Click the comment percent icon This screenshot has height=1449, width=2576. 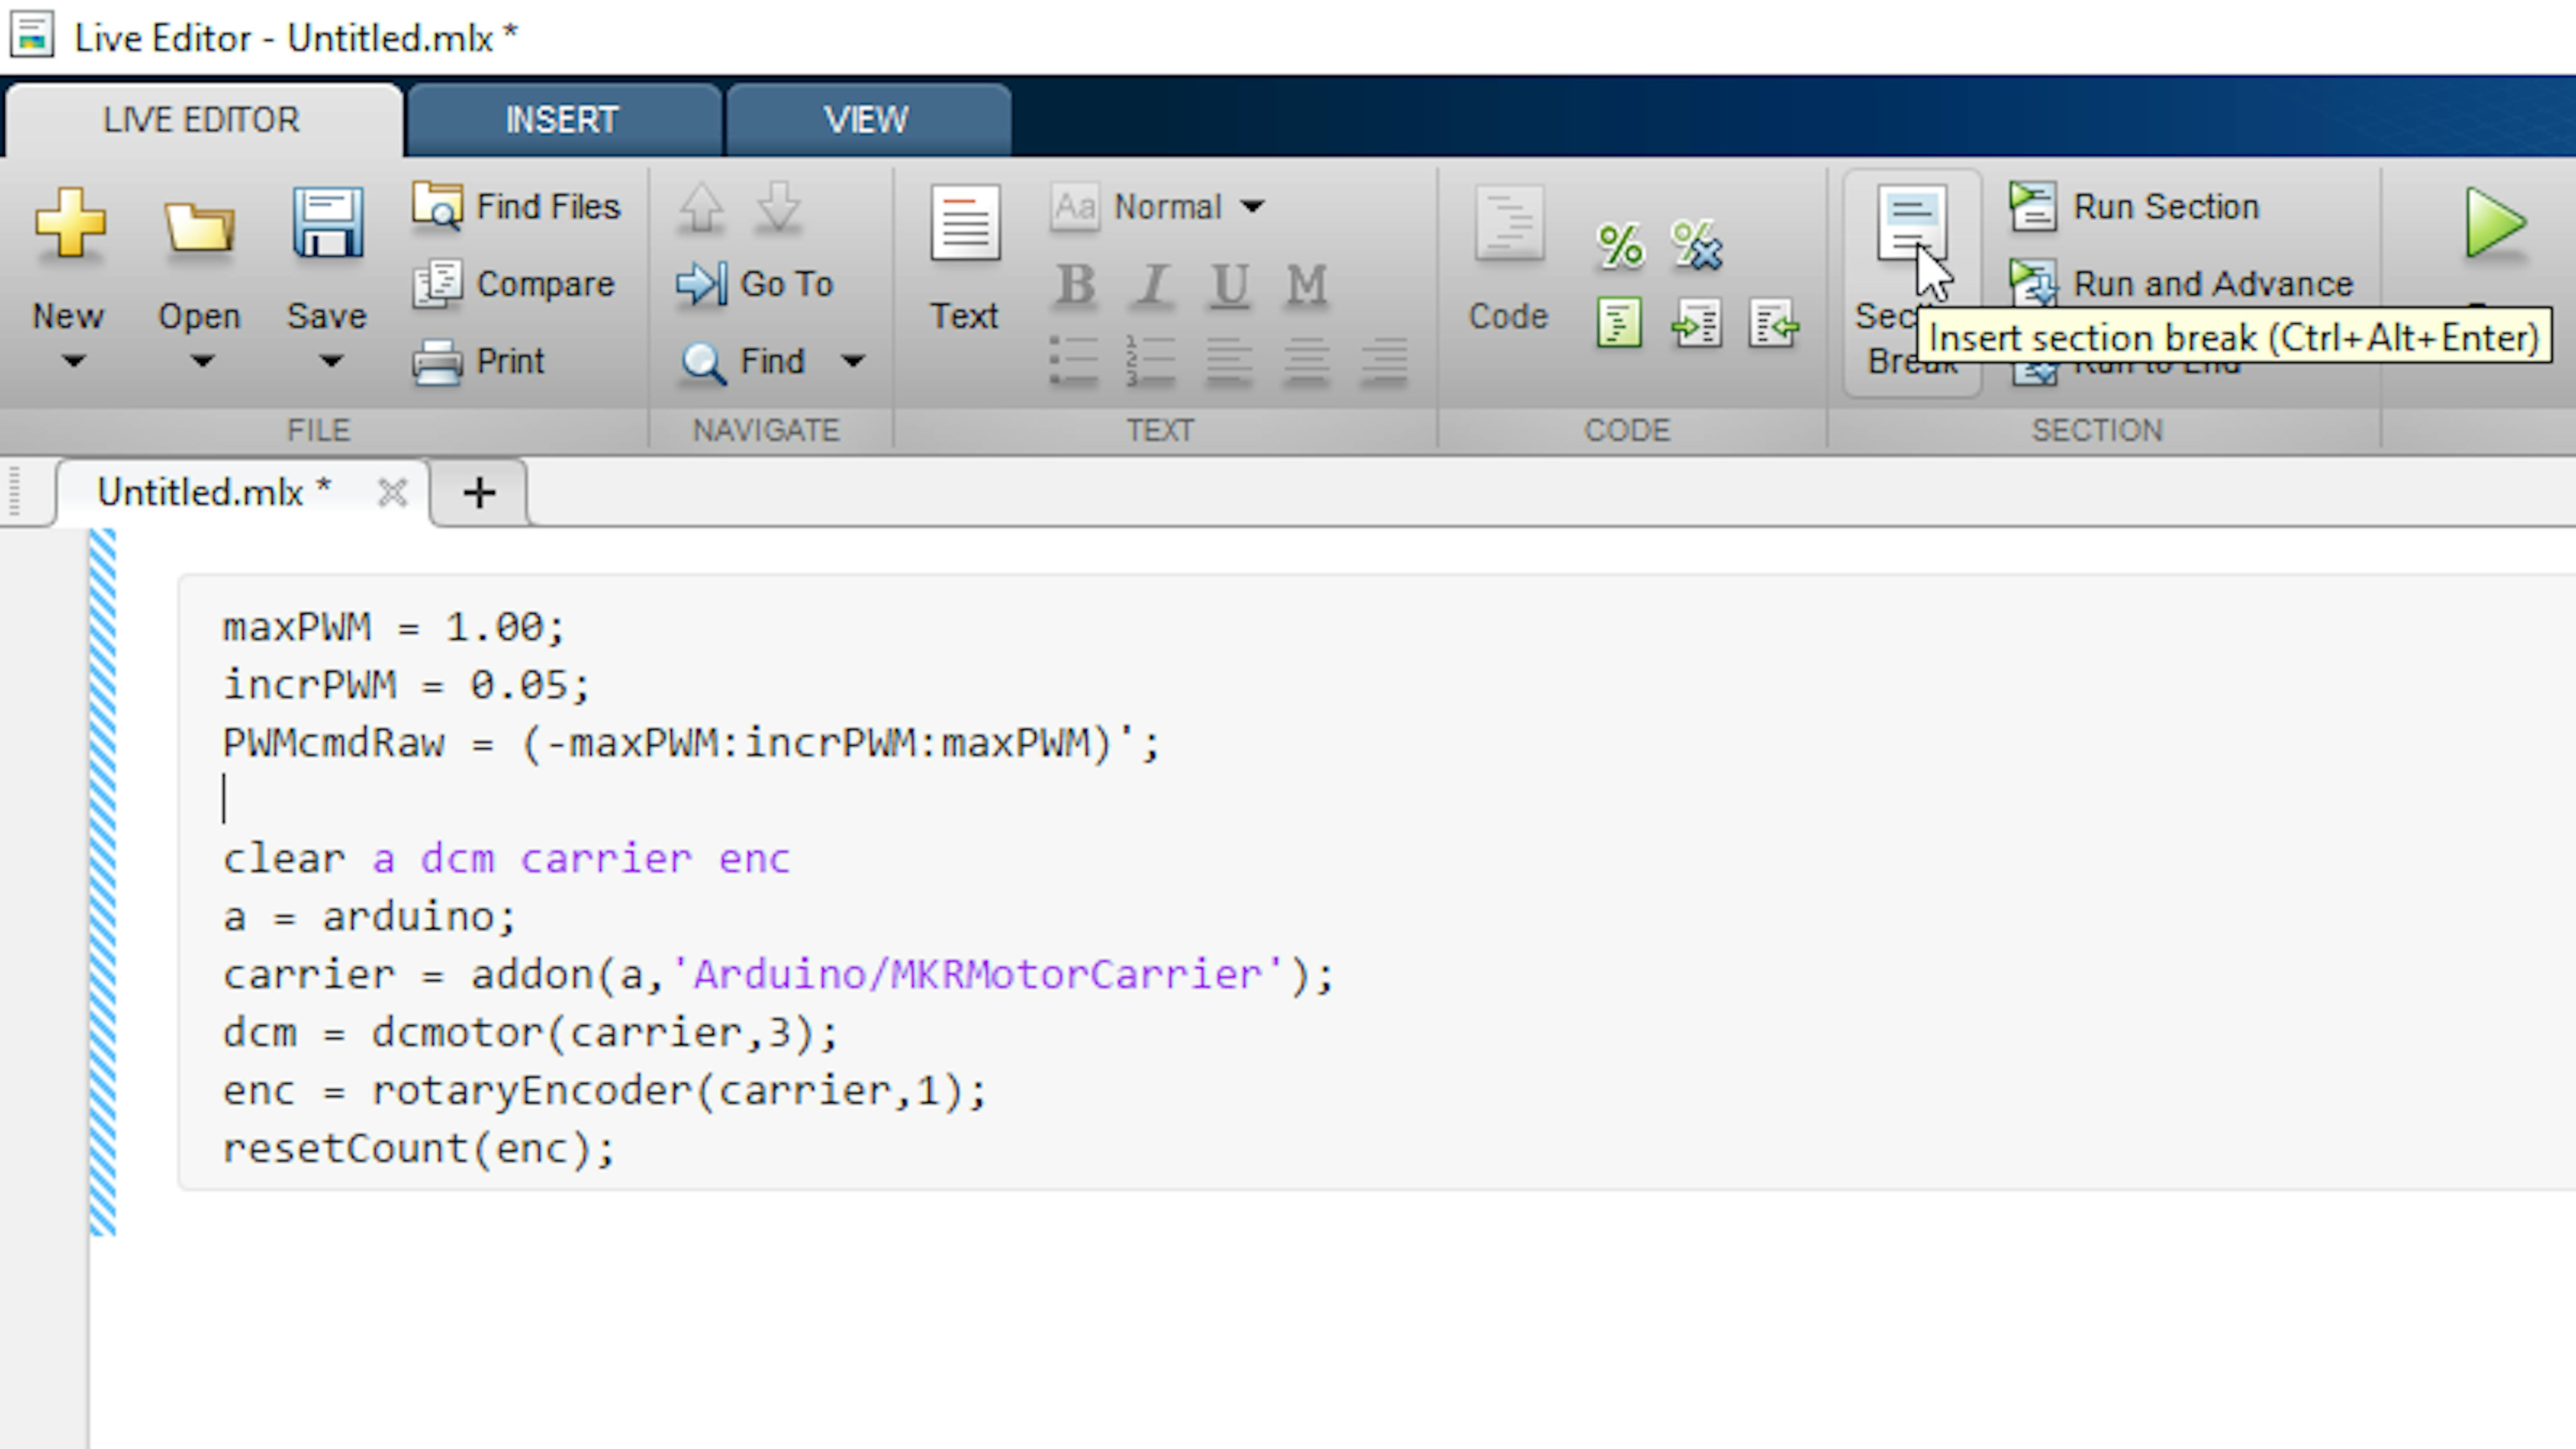pyautogui.click(x=1620, y=245)
